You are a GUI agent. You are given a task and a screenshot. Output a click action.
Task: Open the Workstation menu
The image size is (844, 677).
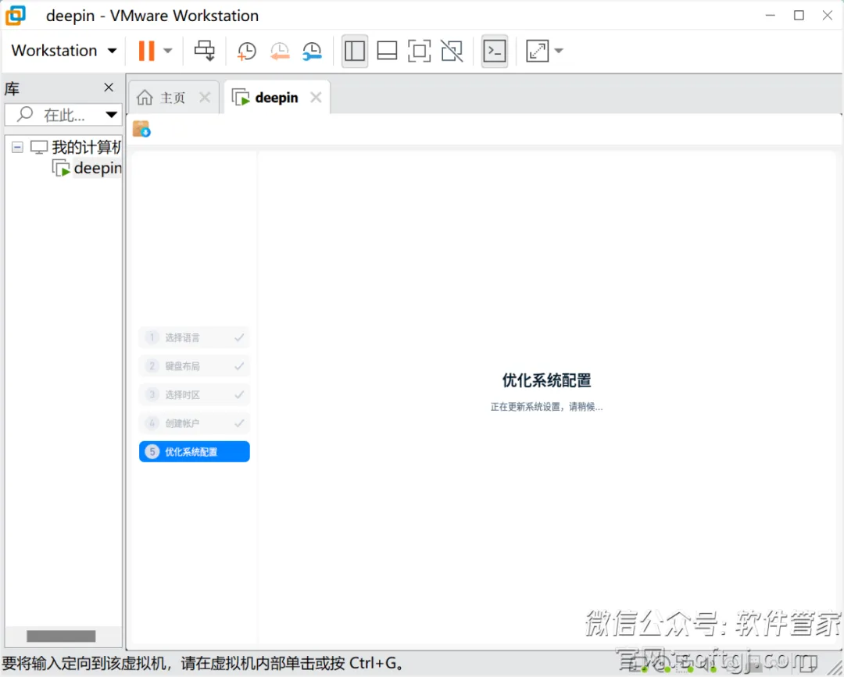[63, 51]
